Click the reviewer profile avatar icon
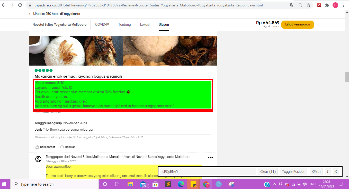Viewport: 349px width, 189px height. pyautogui.click(x=38, y=159)
